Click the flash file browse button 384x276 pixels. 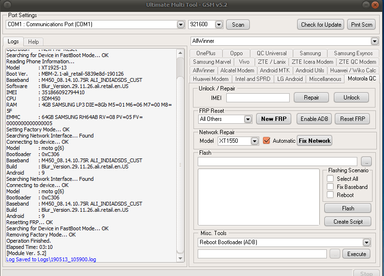[366, 161]
